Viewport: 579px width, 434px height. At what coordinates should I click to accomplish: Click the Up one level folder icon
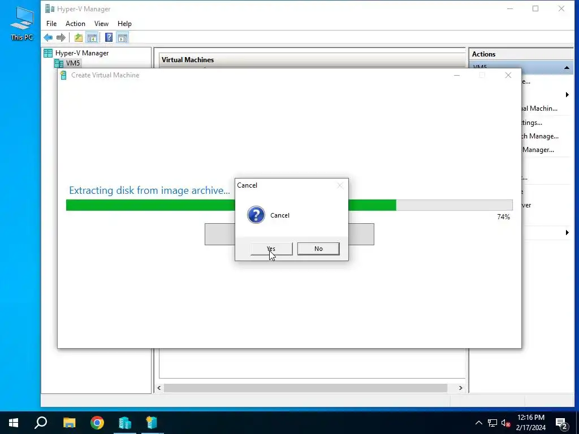[78, 37]
